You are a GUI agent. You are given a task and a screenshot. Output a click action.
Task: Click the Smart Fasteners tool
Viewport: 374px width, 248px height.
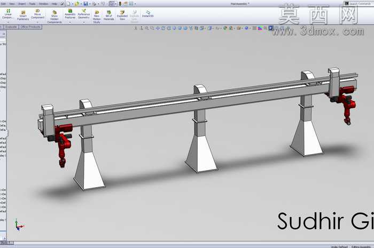23,15
